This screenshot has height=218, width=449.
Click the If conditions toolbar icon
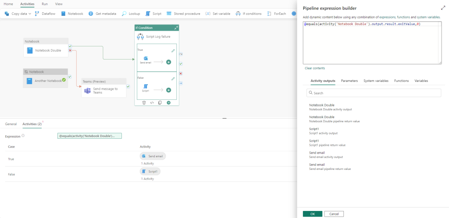(x=238, y=14)
